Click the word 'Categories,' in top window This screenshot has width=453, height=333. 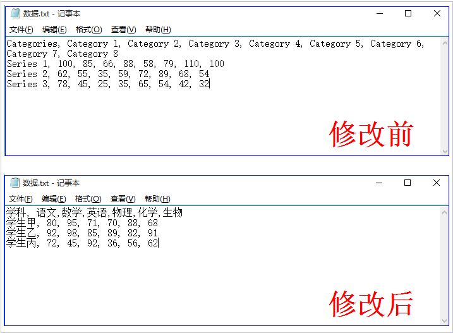[33, 44]
